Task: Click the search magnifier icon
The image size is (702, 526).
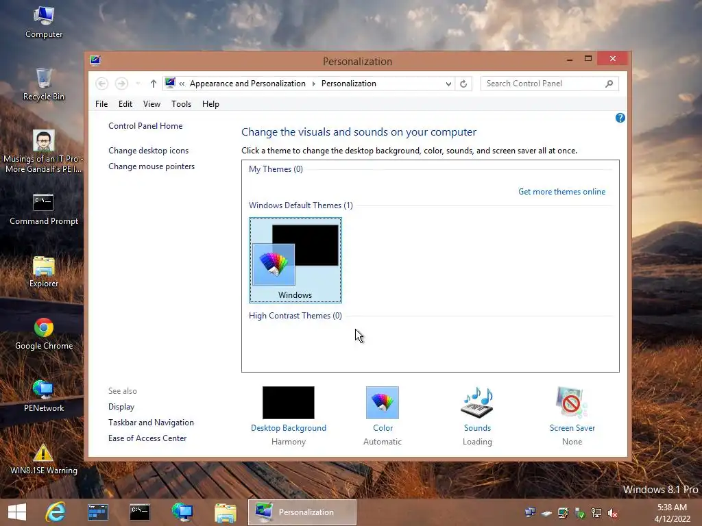Action: (x=609, y=84)
